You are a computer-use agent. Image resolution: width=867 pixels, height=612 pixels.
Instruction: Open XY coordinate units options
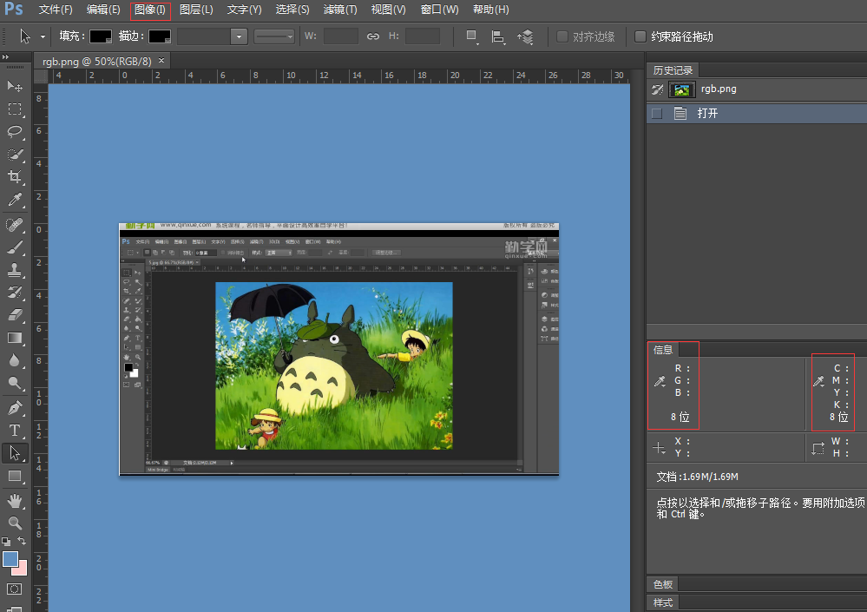659,448
